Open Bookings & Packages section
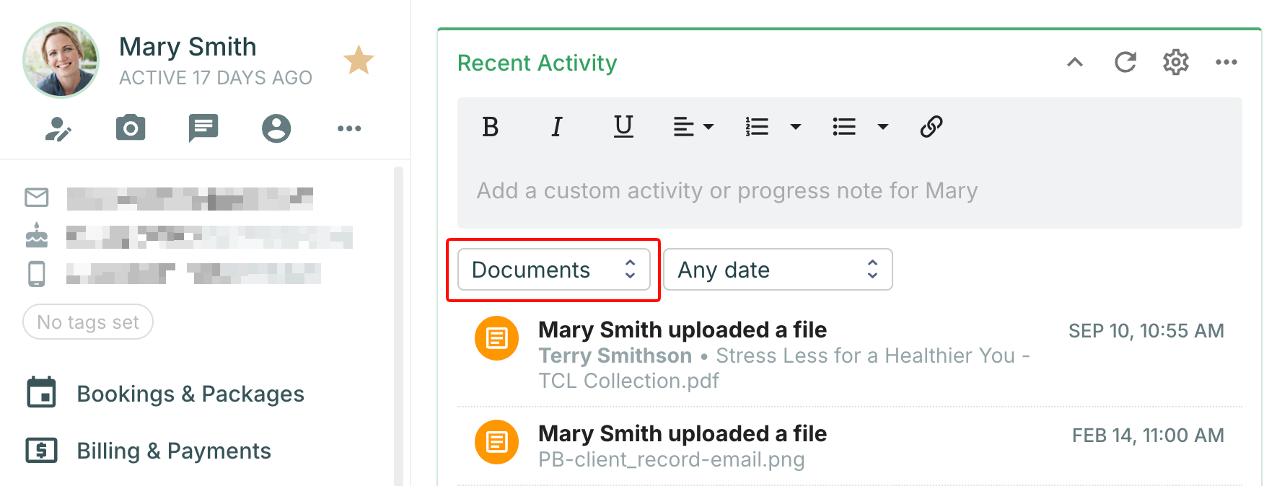Viewport: 1277px width, 486px height. point(190,394)
